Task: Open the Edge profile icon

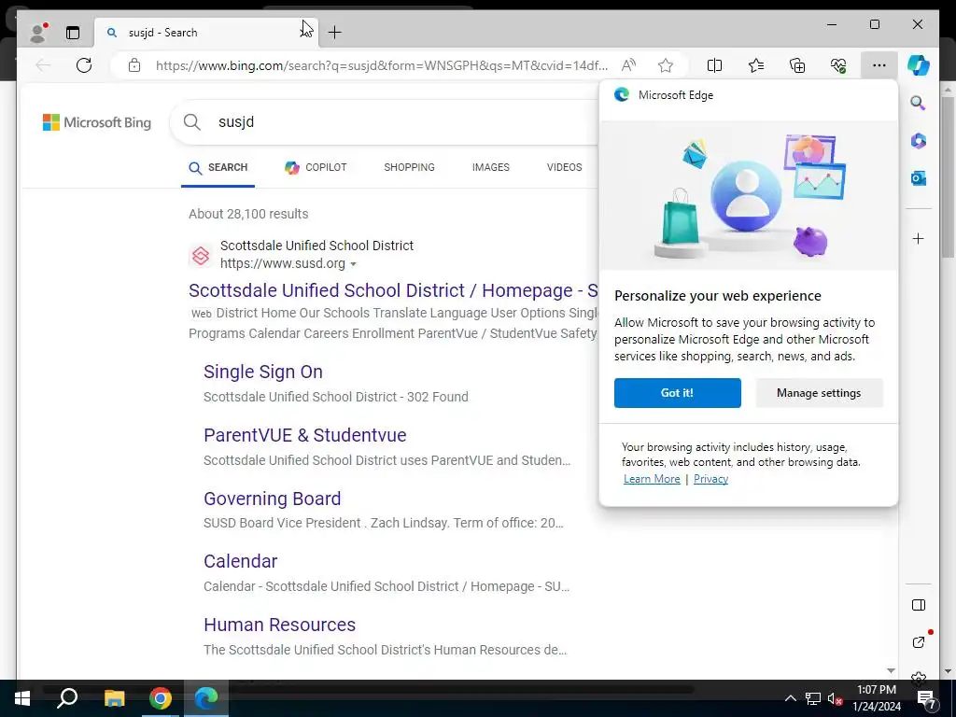Action: [x=38, y=33]
